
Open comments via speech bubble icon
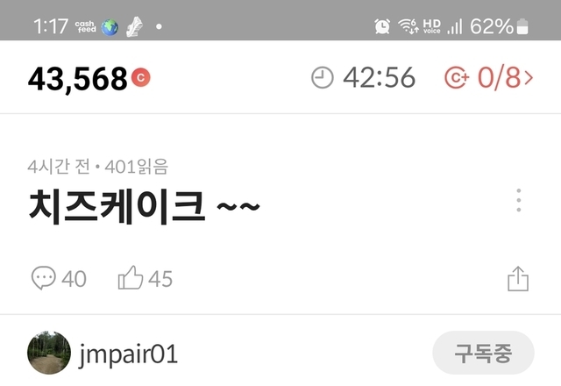coord(44,278)
